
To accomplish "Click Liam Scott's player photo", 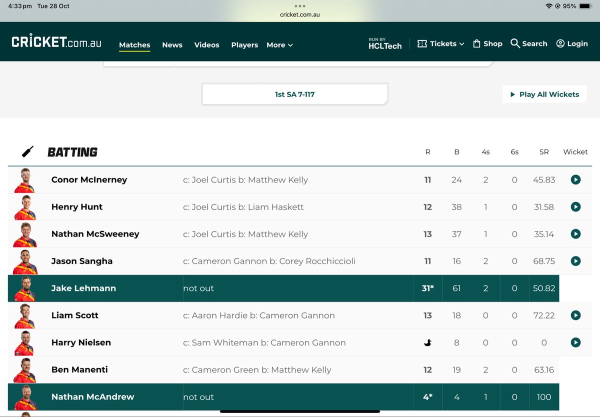I will click(24, 315).
